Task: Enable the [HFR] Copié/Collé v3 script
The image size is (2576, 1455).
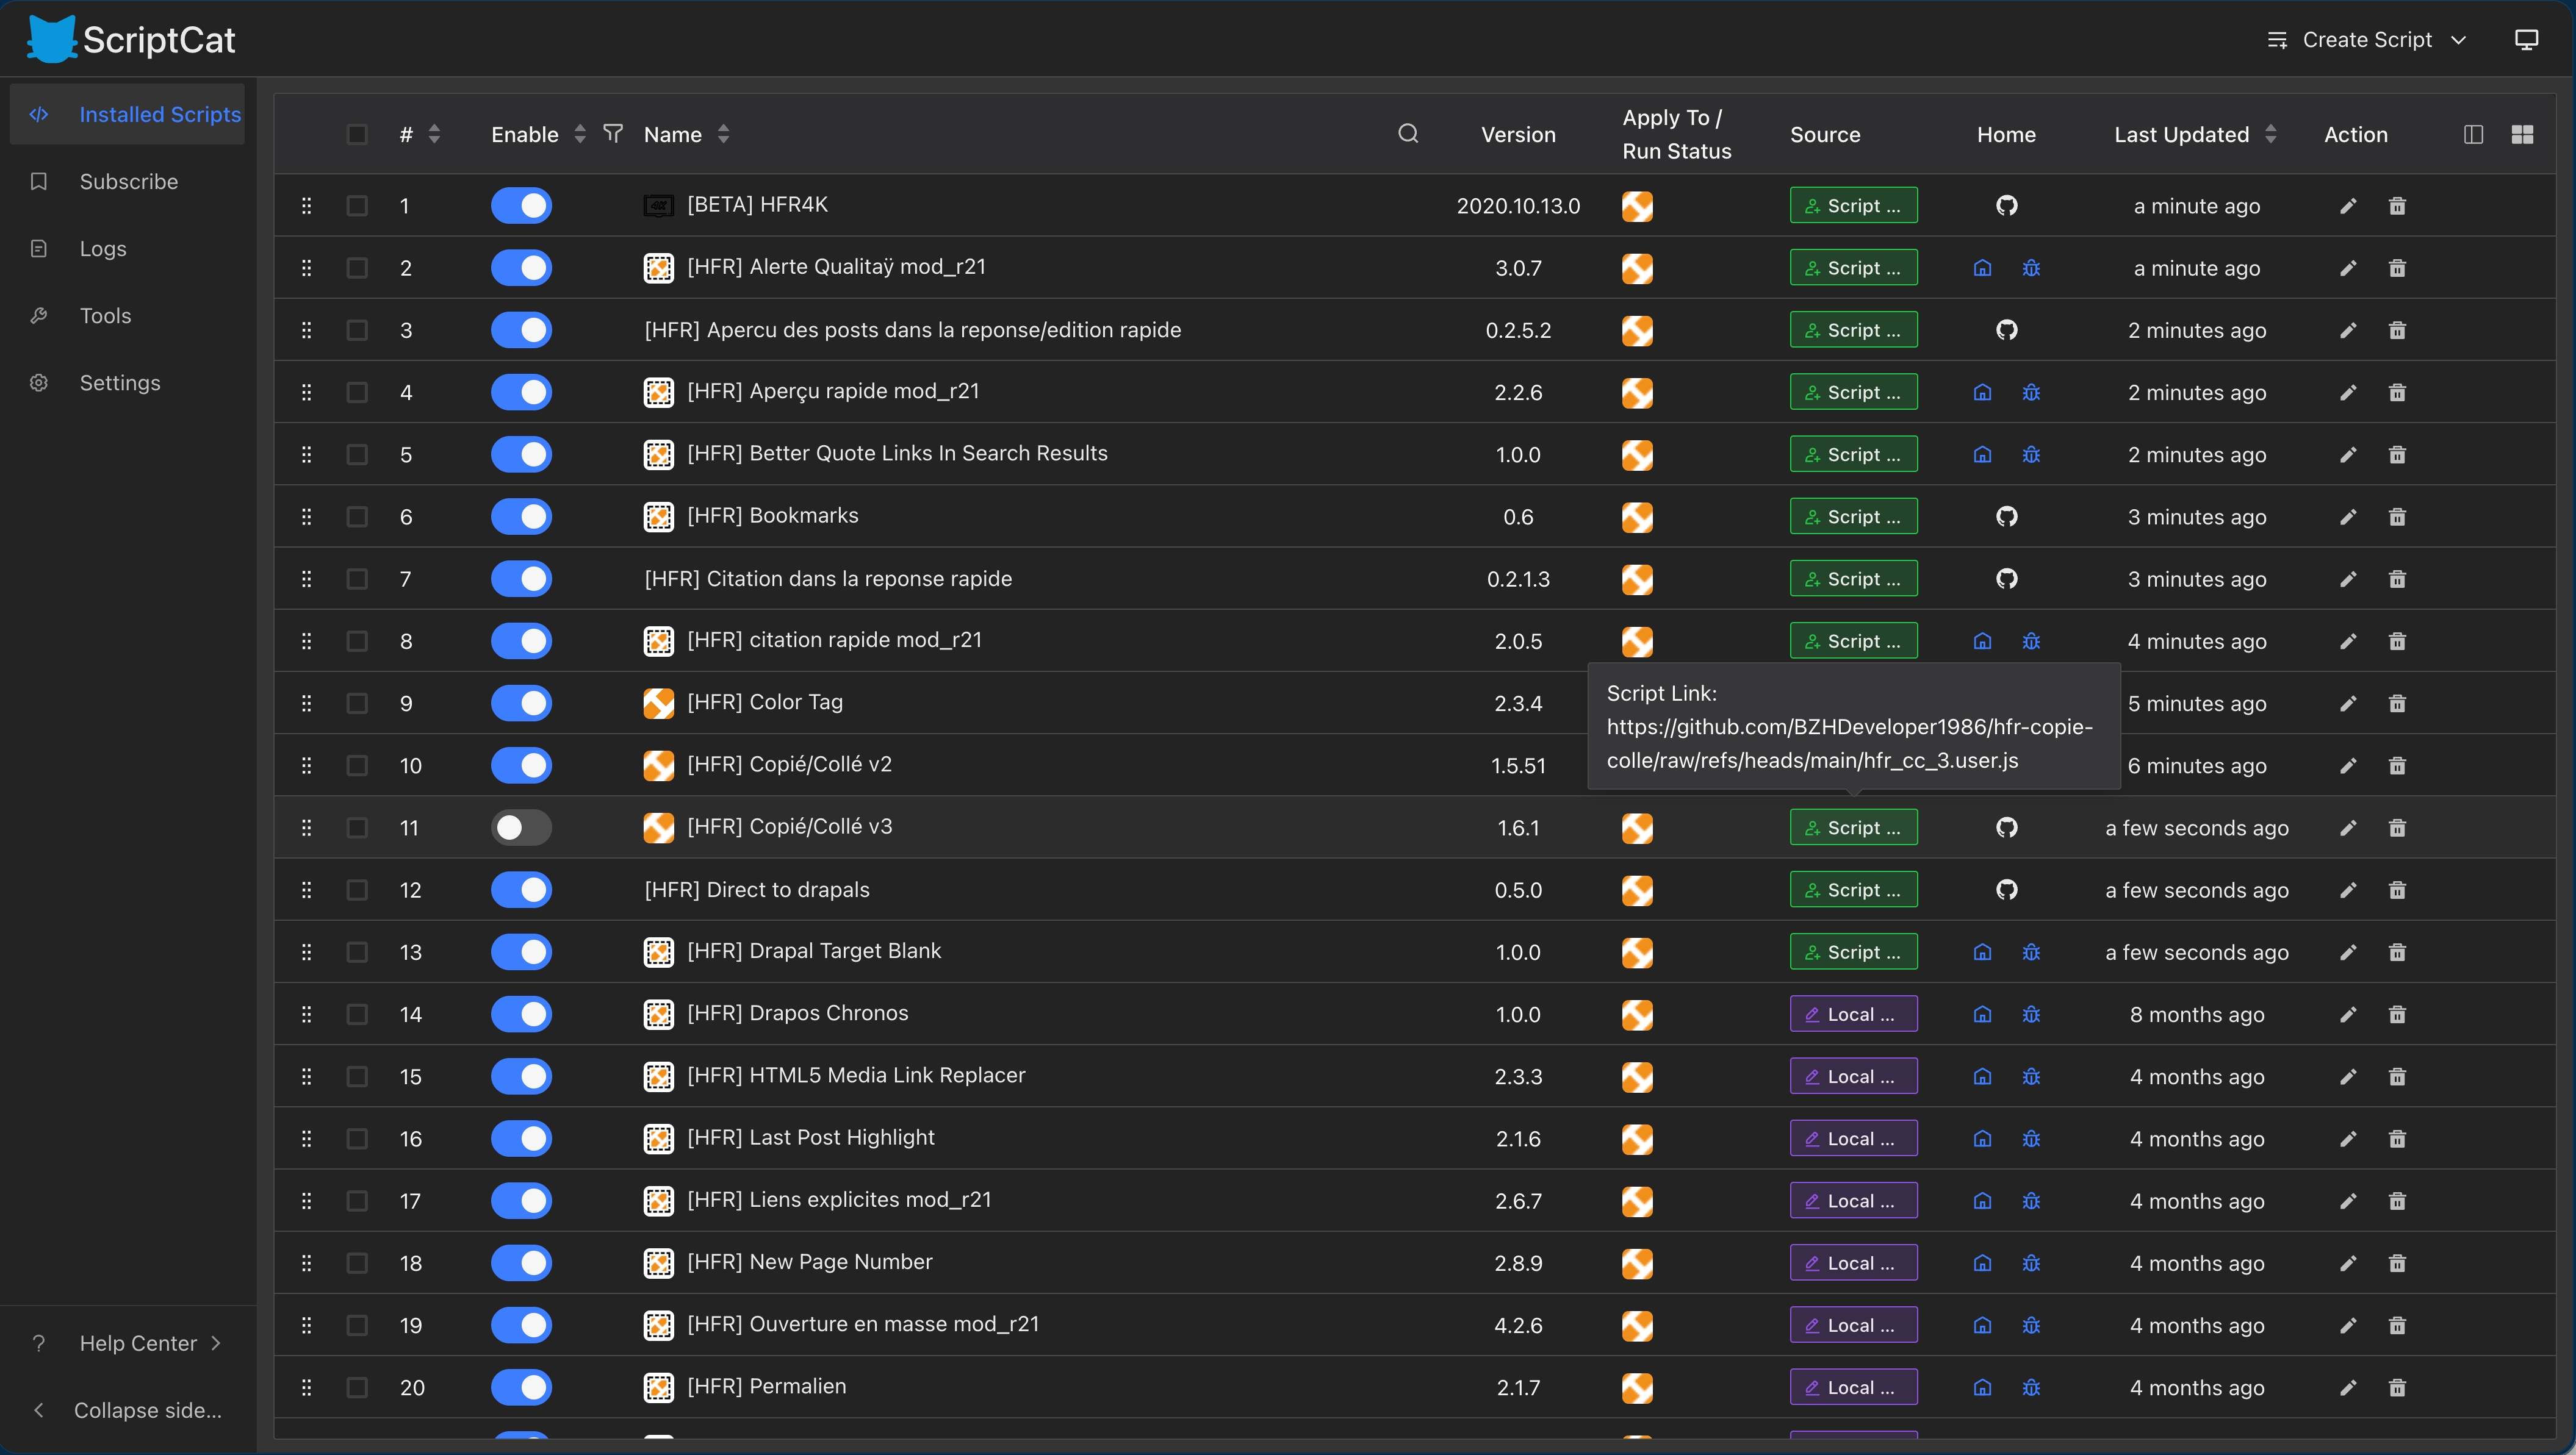Action: 521,828
